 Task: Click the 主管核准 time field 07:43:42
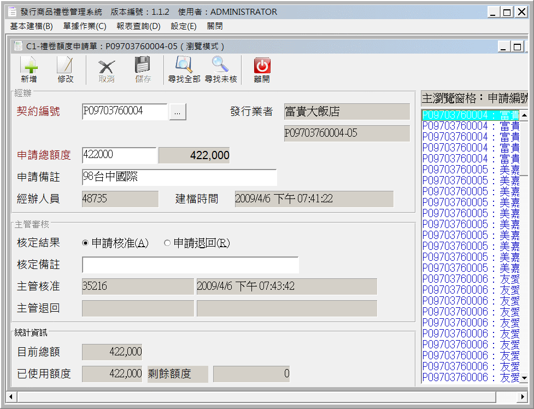287,287
